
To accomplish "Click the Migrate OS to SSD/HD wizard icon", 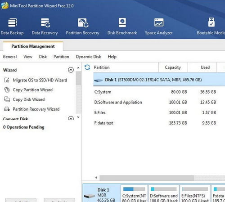I will point(7,80).
